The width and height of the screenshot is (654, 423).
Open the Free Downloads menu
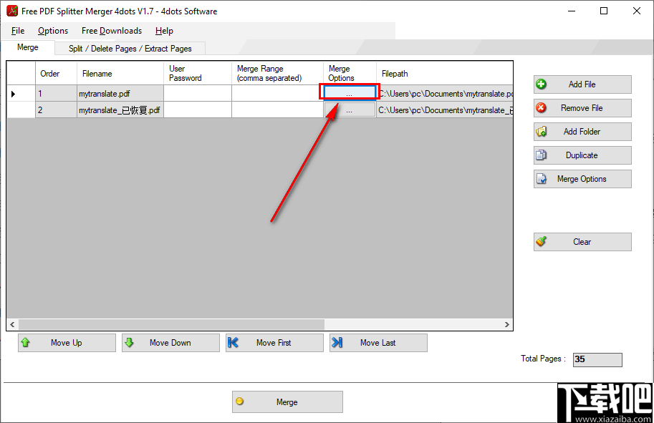point(111,31)
